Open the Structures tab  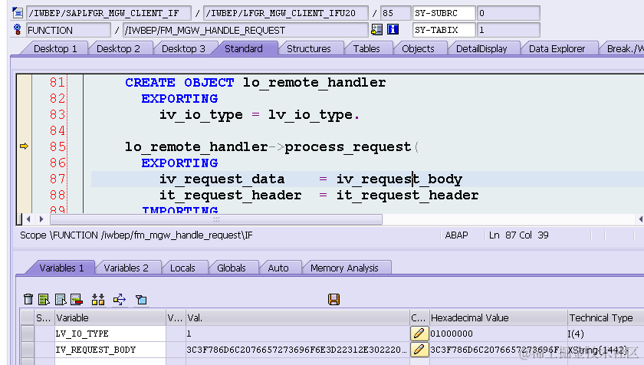[x=308, y=48]
